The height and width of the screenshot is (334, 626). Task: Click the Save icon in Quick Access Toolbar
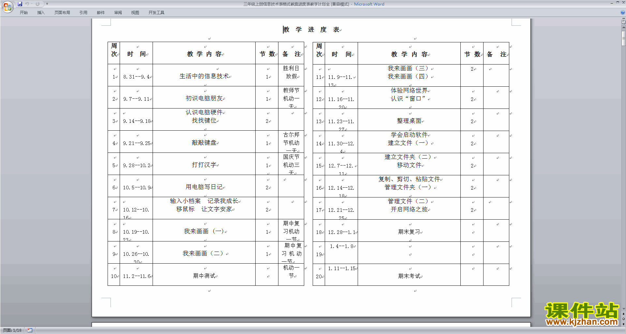[x=20, y=4]
